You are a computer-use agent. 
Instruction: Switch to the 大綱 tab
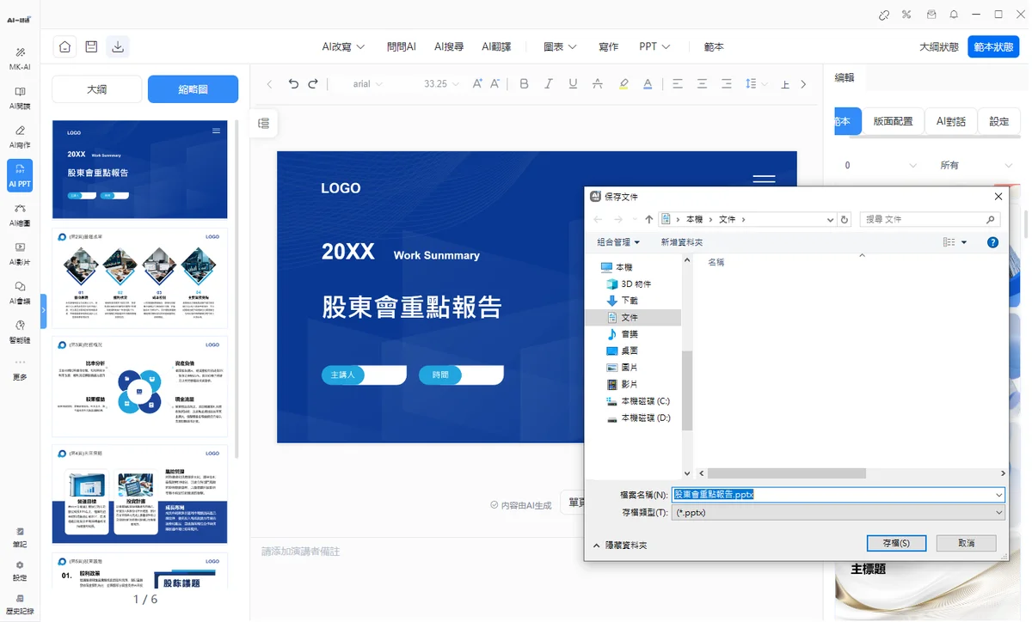(97, 89)
